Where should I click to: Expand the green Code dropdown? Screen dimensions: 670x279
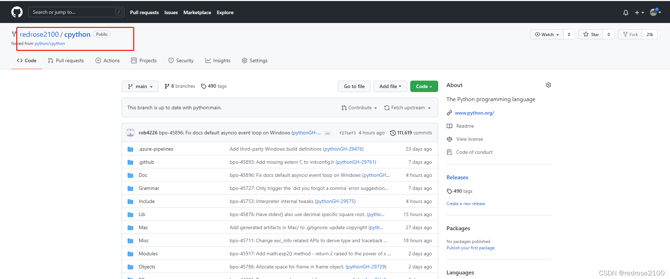click(x=424, y=86)
